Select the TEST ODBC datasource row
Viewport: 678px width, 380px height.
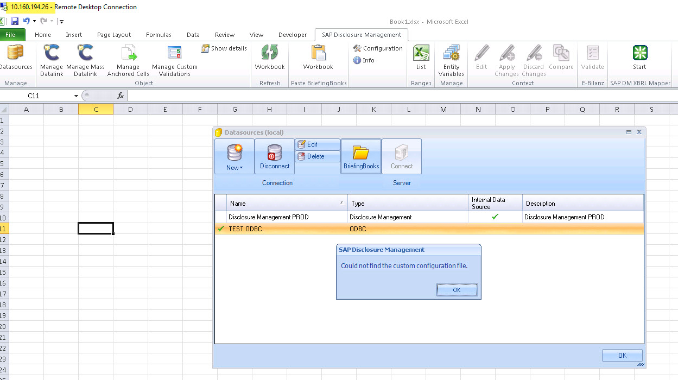coord(429,229)
